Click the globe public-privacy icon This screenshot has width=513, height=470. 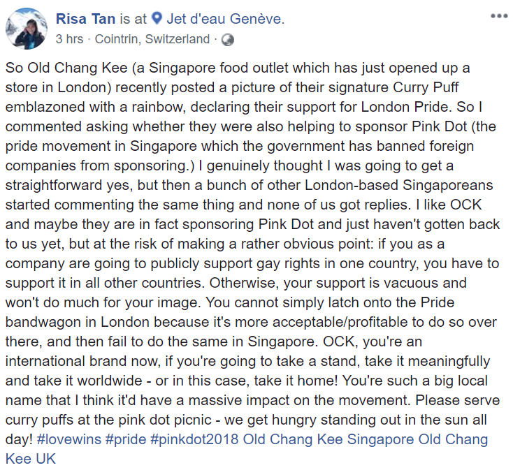227,40
